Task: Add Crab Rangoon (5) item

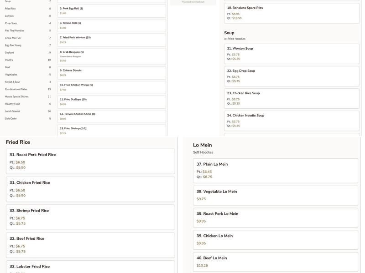Action: tap(111, 56)
